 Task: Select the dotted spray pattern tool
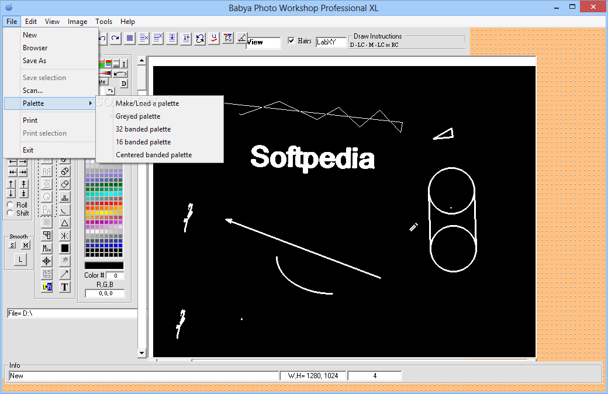[x=47, y=274]
